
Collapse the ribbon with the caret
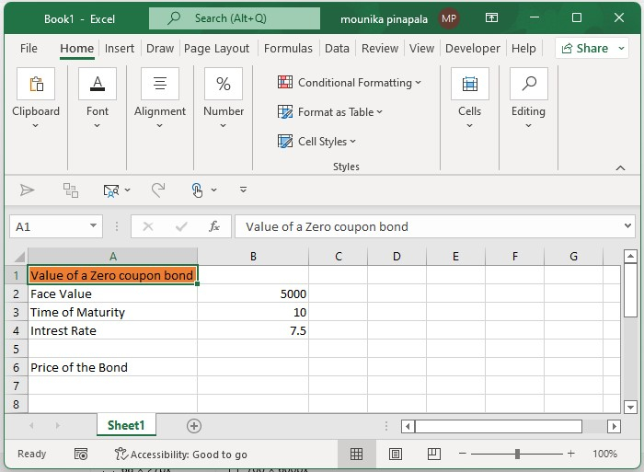click(621, 167)
